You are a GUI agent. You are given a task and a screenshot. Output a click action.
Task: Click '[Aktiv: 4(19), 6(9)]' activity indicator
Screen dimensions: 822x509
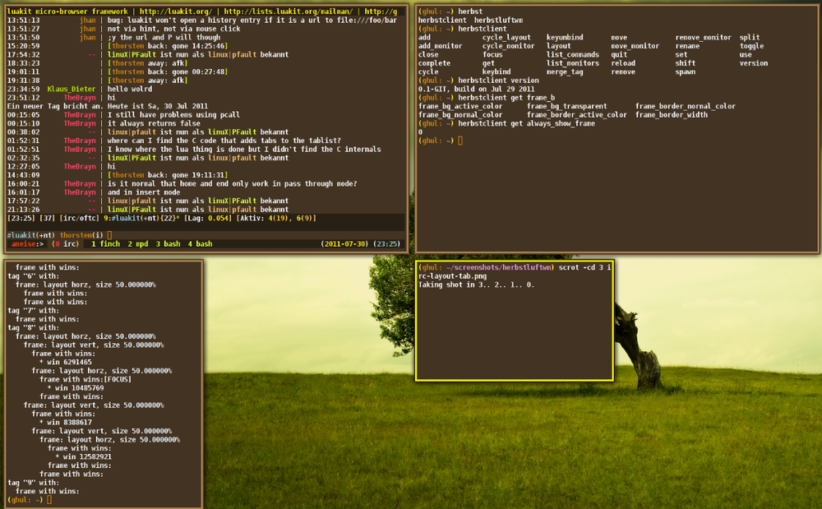276,218
